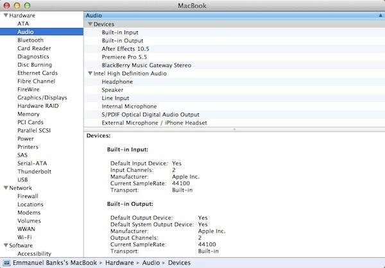Select the Built-in Output device row
This screenshot has width=385, height=268.
click(x=234, y=40)
